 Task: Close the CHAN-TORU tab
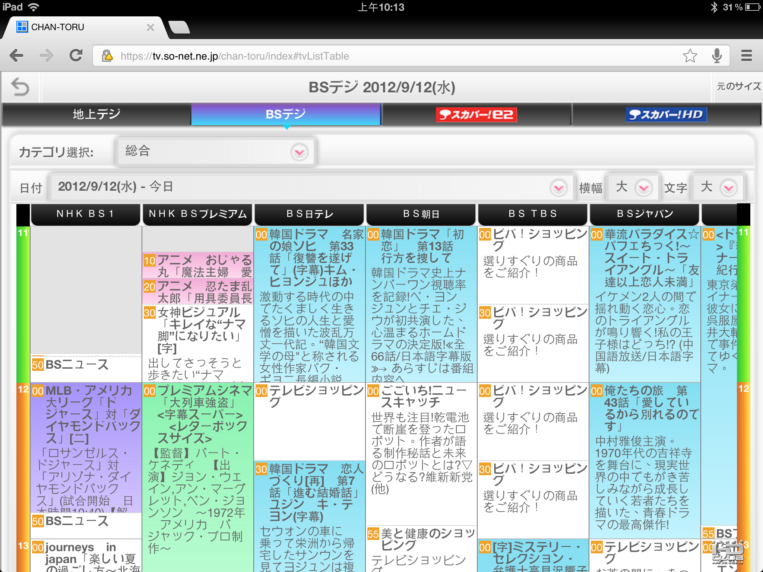150,27
